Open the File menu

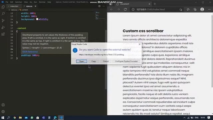pos(7,2)
